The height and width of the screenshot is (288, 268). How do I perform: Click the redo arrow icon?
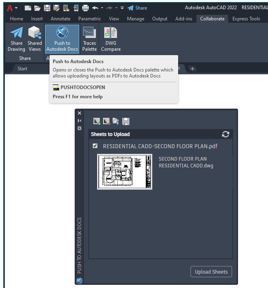[109, 8]
